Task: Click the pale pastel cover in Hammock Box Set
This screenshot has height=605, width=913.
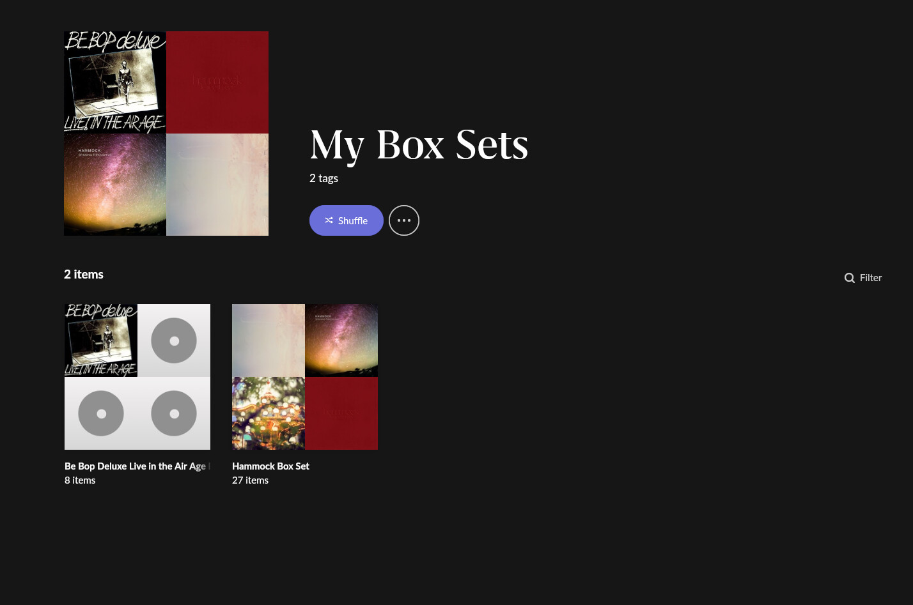Action: tap(269, 341)
